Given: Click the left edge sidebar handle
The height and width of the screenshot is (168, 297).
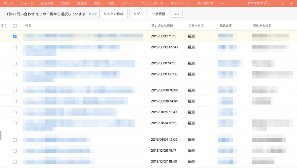Looking at the screenshot, I should (1, 135).
